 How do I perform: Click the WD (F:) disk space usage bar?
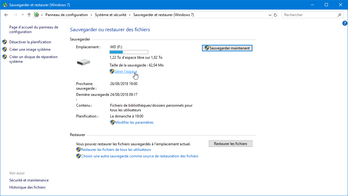pyautogui.click(x=129, y=52)
